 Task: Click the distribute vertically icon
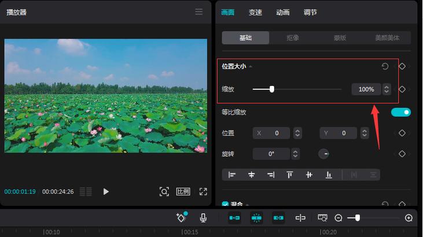coord(373,175)
